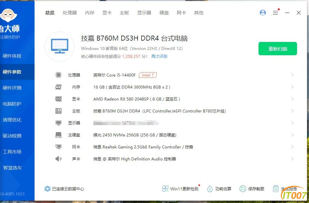Switch to the 内存 tab

click(90, 13)
